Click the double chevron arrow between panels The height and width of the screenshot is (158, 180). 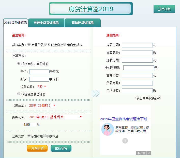pyautogui.click(x=96, y=94)
